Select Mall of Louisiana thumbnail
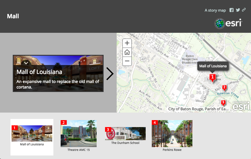This screenshot has height=159, width=251. [32, 137]
